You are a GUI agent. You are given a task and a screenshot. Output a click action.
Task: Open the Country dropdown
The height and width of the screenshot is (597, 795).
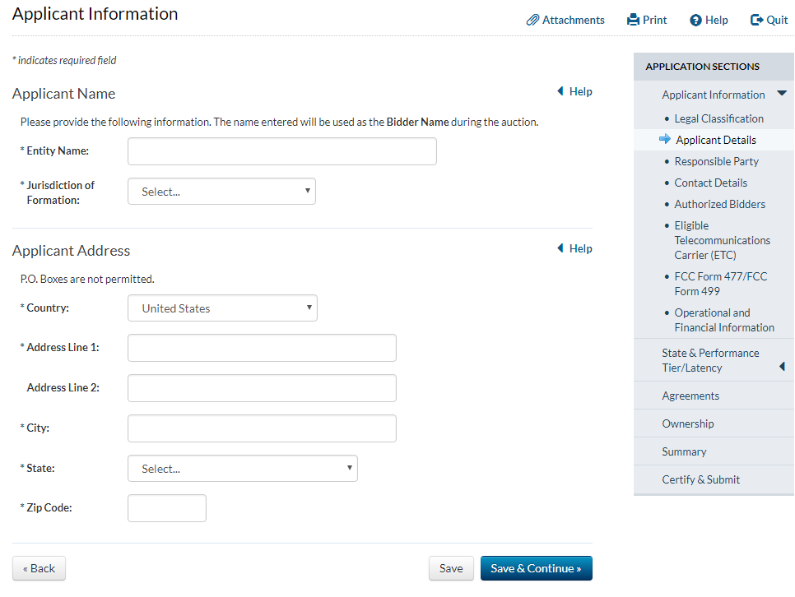tap(222, 308)
